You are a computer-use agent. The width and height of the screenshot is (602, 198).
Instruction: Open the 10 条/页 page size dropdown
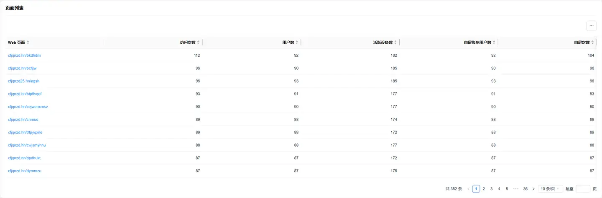550,189
